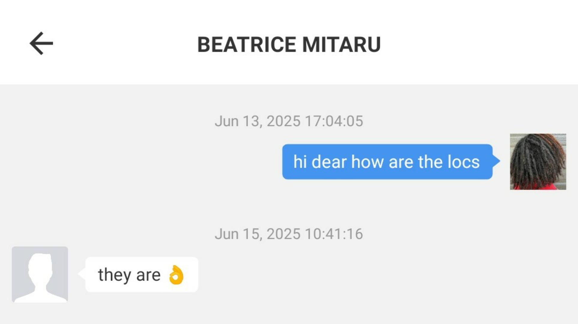Tap the word 'dear' in the blue message
Screen dimensions: 578x324
(329, 162)
